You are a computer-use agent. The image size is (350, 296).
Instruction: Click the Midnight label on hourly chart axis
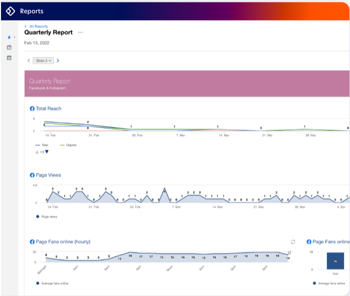point(42,270)
